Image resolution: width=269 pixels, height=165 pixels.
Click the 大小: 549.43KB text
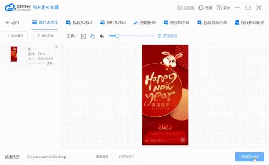(x=40, y=59)
